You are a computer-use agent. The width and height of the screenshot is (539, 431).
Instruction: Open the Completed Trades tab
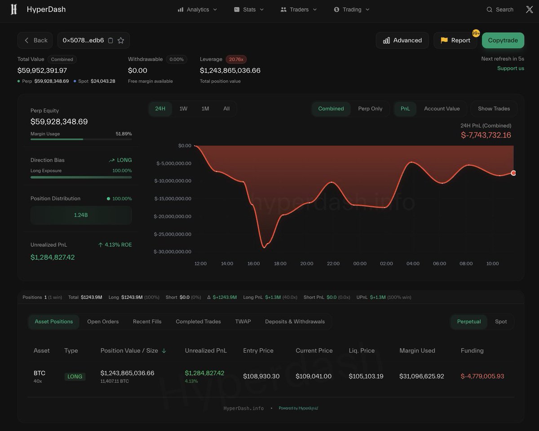tap(199, 321)
